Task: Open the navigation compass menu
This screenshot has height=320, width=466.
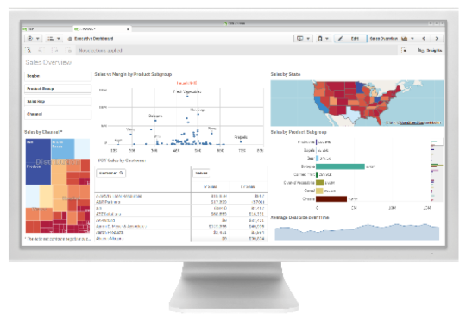Action: 34,39
